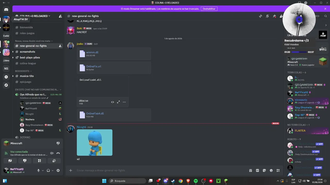Download the OnlineFix.url file
The width and height of the screenshot is (330, 185).
[x=94, y=66]
